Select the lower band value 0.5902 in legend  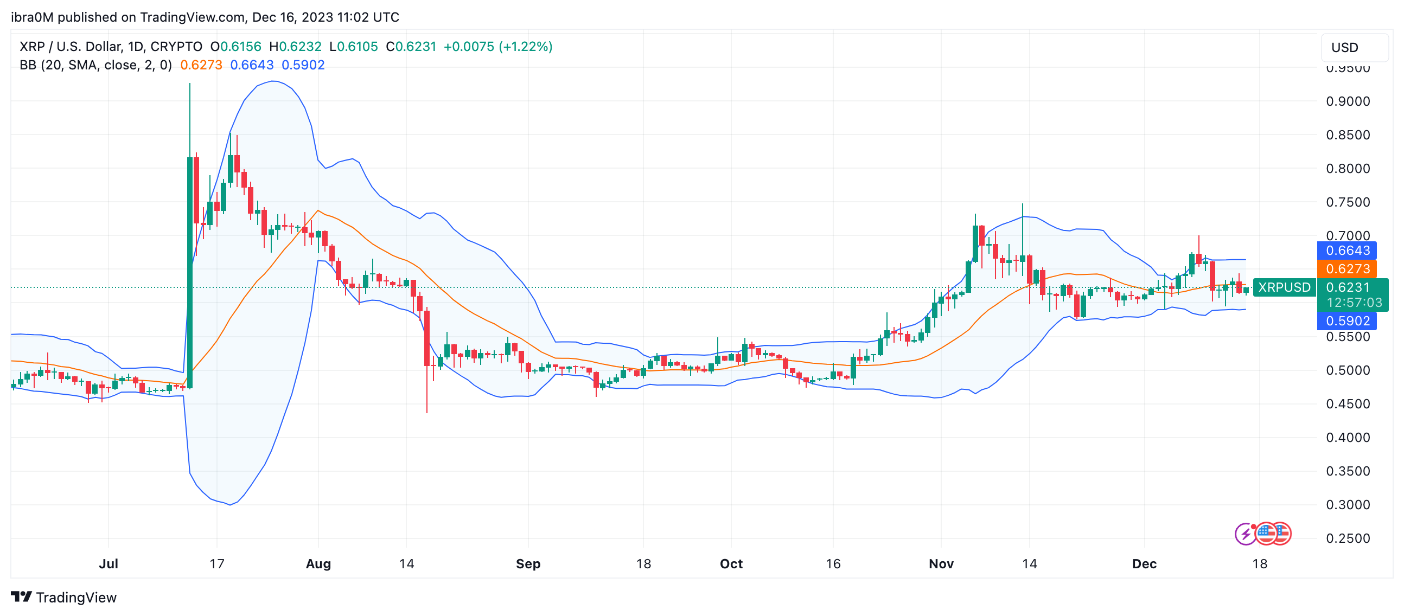(x=303, y=66)
